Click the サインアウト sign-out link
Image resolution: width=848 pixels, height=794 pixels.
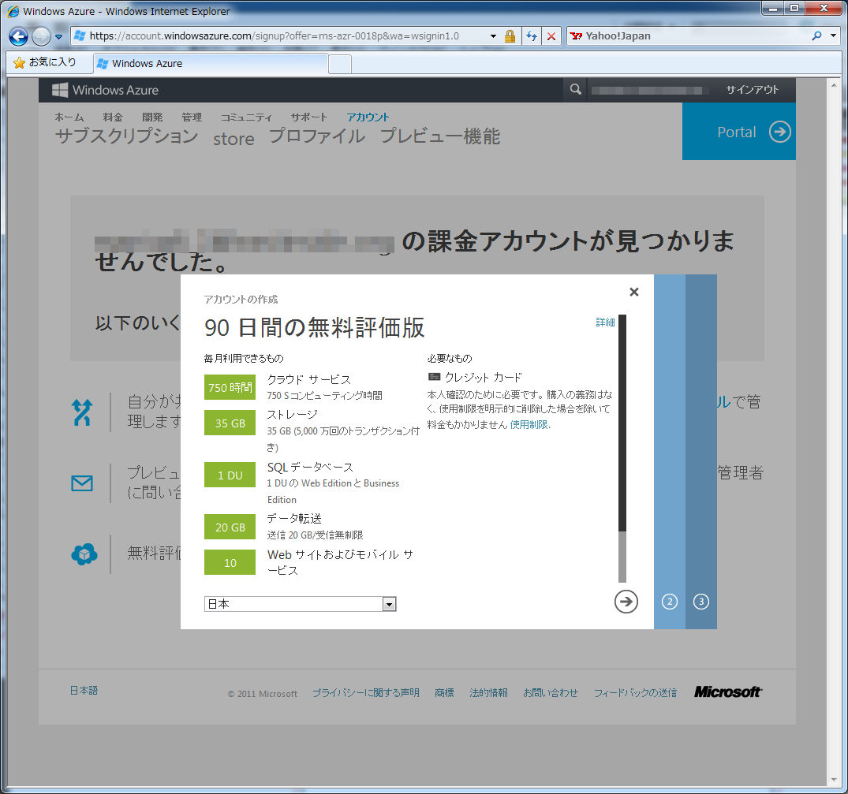(x=753, y=90)
